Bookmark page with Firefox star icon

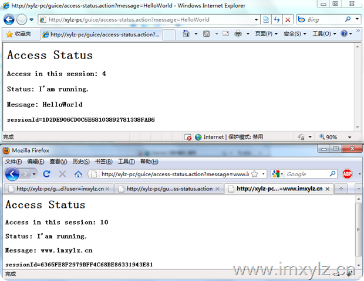pos(255,174)
